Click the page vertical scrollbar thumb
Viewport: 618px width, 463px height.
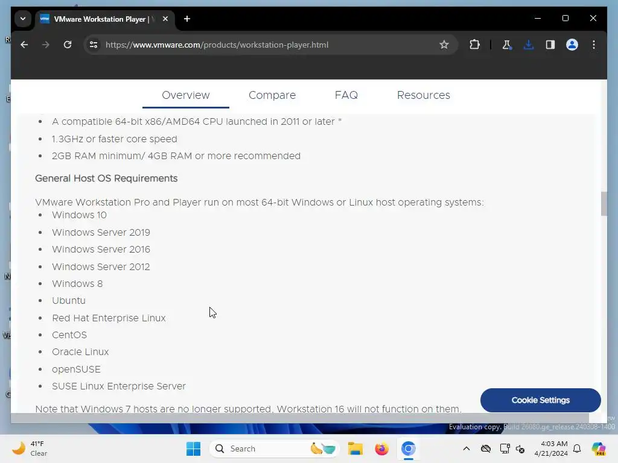click(x=604, y=204)
